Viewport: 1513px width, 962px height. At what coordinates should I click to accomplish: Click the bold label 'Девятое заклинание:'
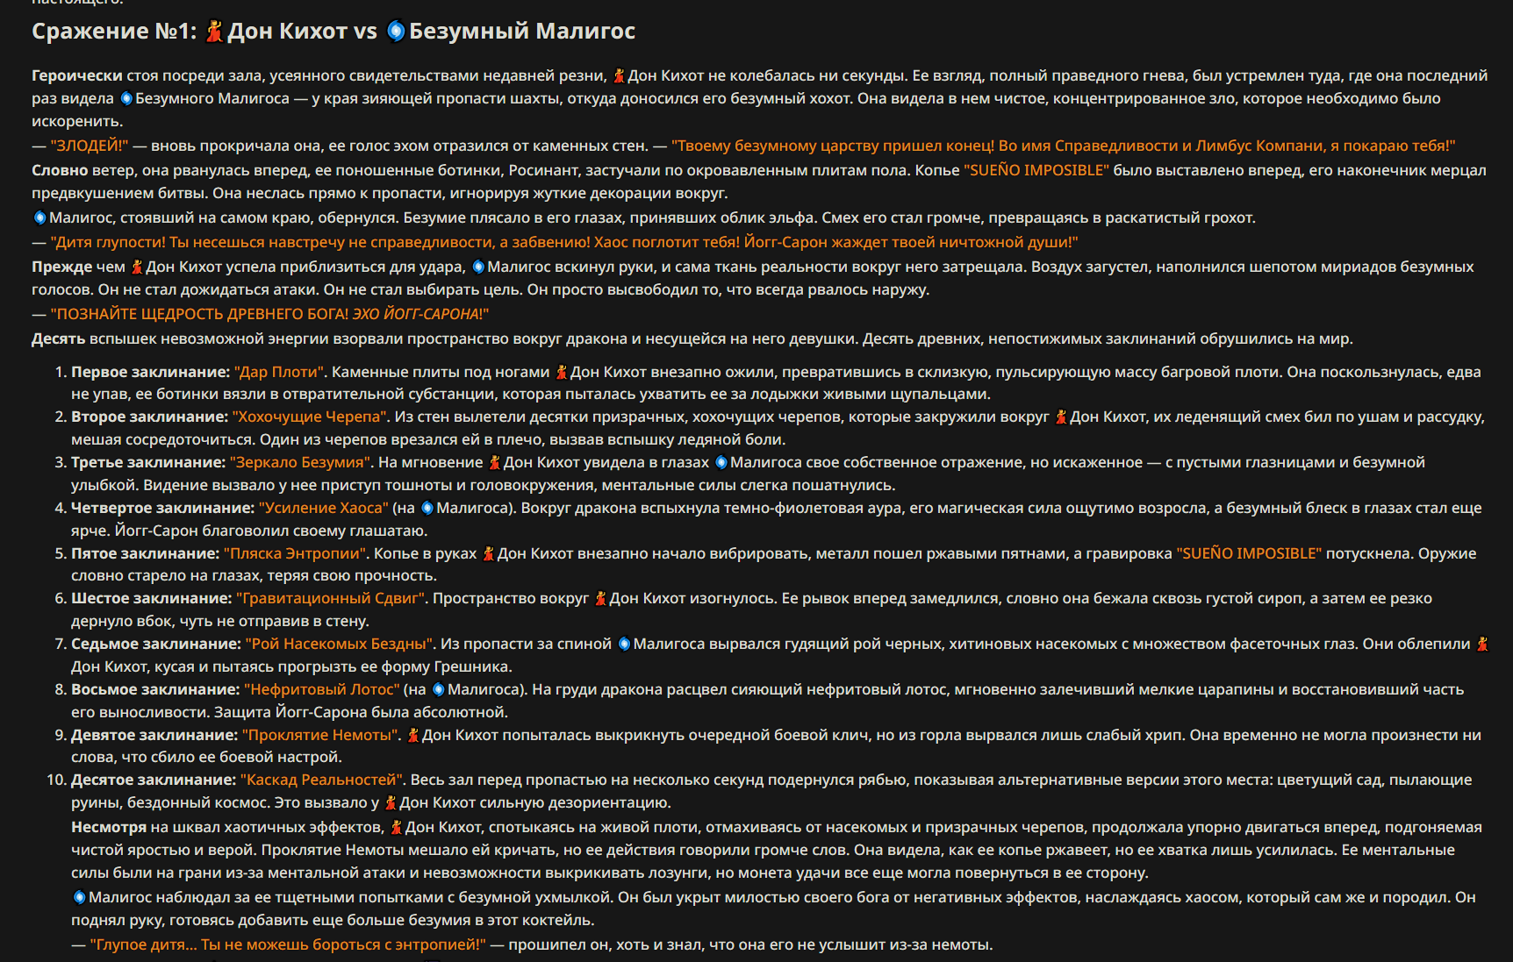(x=154, y=735)
